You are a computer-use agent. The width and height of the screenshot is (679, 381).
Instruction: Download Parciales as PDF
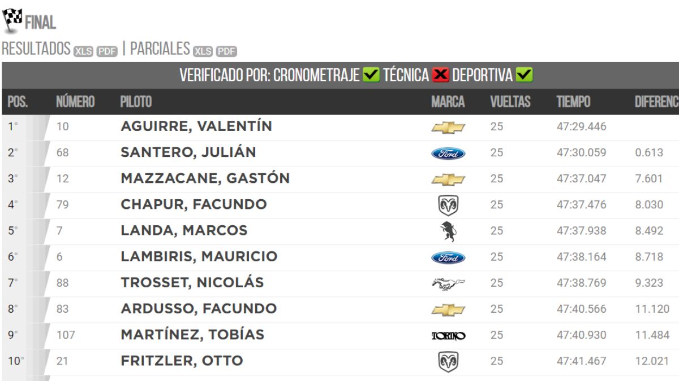pos(226,51)
